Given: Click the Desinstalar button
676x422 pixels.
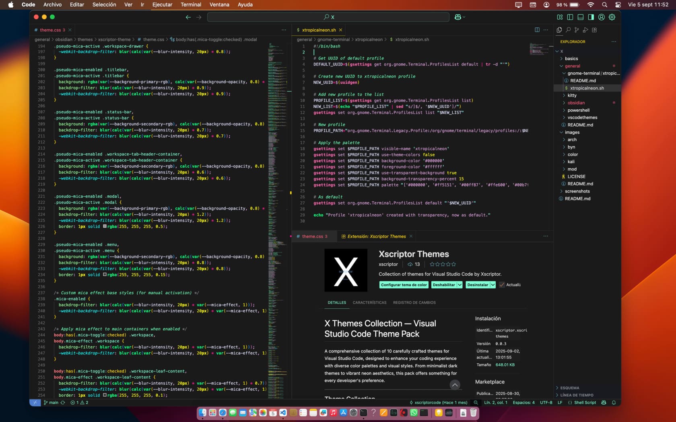Looking at the screenshot, I should pyautogui.click(x=477, y=285).
